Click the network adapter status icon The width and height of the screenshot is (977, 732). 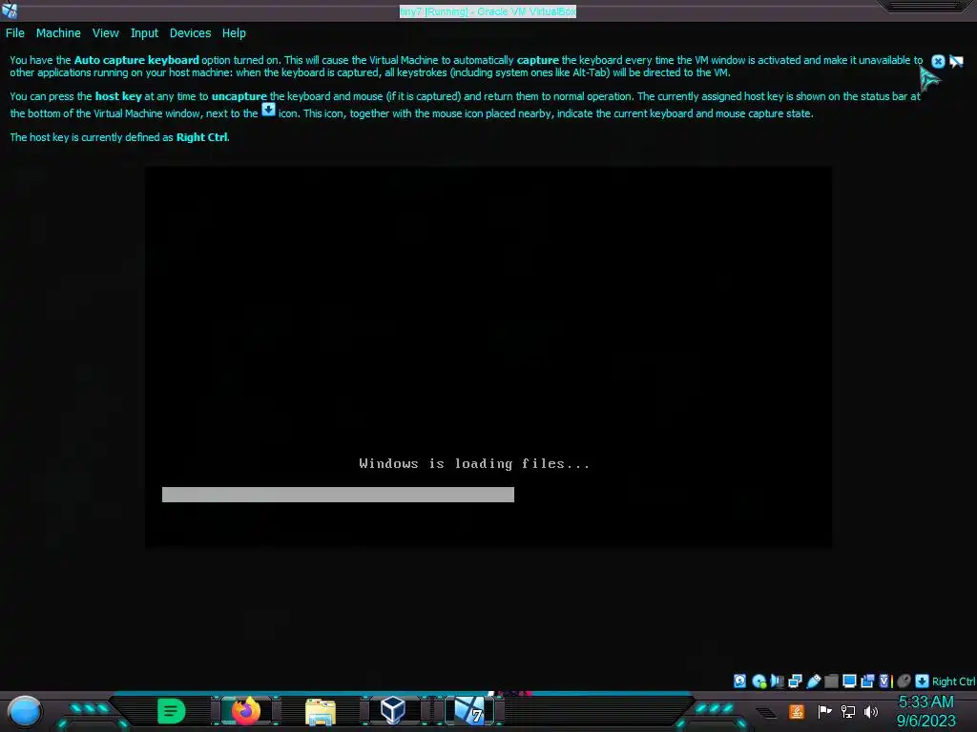[795, 681]
